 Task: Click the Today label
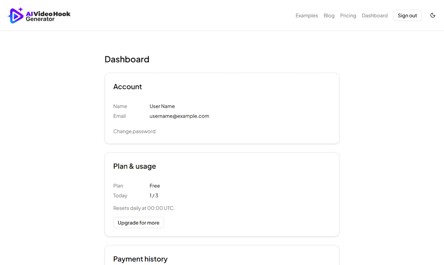(x=120, y=195)
